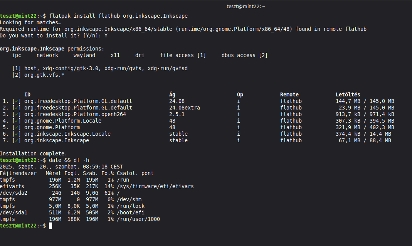Click the 'Fogl.' column header

(x=72, y=174)
